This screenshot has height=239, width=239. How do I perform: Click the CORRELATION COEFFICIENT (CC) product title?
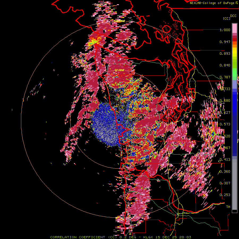[83, 237]
